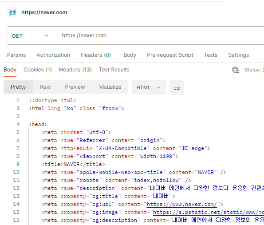Screen dimensions: 264x225
Task: Click the html lang="ko" line
Action: click(76, 108)
